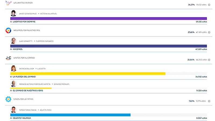Select the yellow La Fuerza del Cambio bar
This screenshot has height=121, width=215.
click(x=88, y=73)
